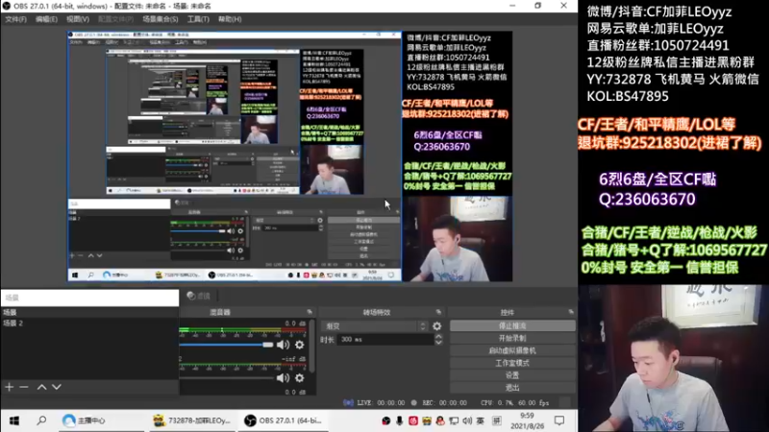This screenshot has height=432, width=769.
Task: Undock the 控件 panel via its header icon
Action: pos(571,312)
